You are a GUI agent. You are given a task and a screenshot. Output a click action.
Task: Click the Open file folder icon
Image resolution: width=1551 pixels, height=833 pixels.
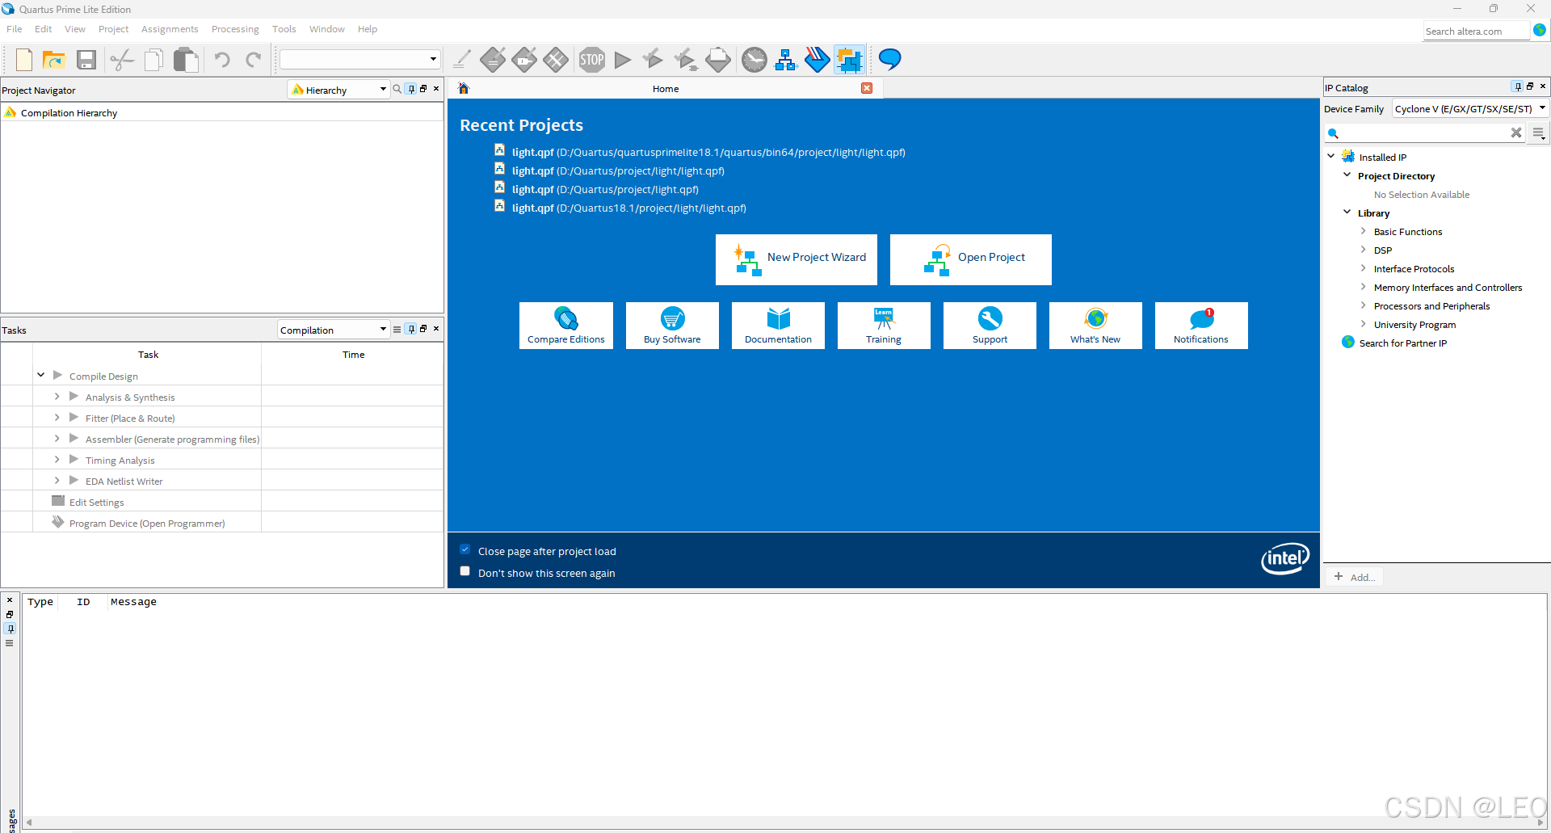(54, 60)
